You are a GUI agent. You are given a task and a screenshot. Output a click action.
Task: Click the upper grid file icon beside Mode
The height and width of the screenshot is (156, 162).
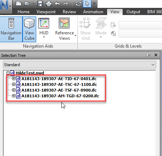(113, 25)
